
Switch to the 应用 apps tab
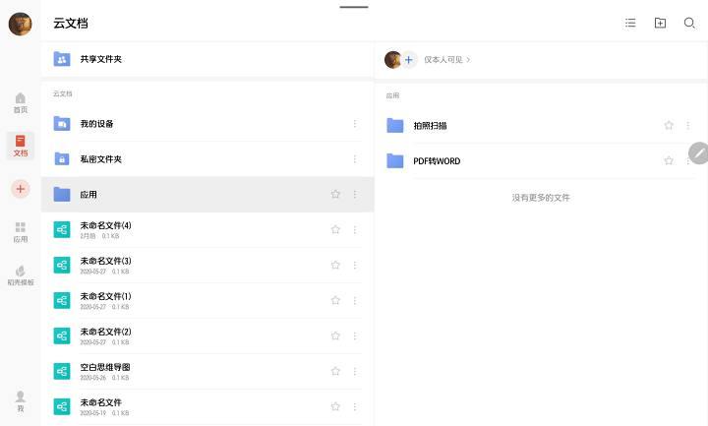[x=21, y=232]
